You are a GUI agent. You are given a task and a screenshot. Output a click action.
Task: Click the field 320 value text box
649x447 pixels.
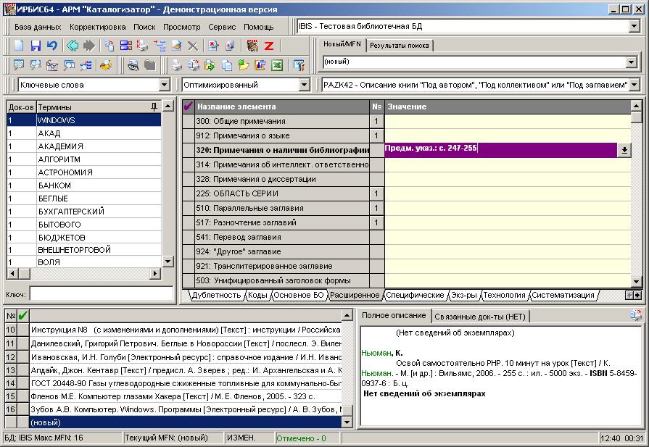click(x=501, y=150)
